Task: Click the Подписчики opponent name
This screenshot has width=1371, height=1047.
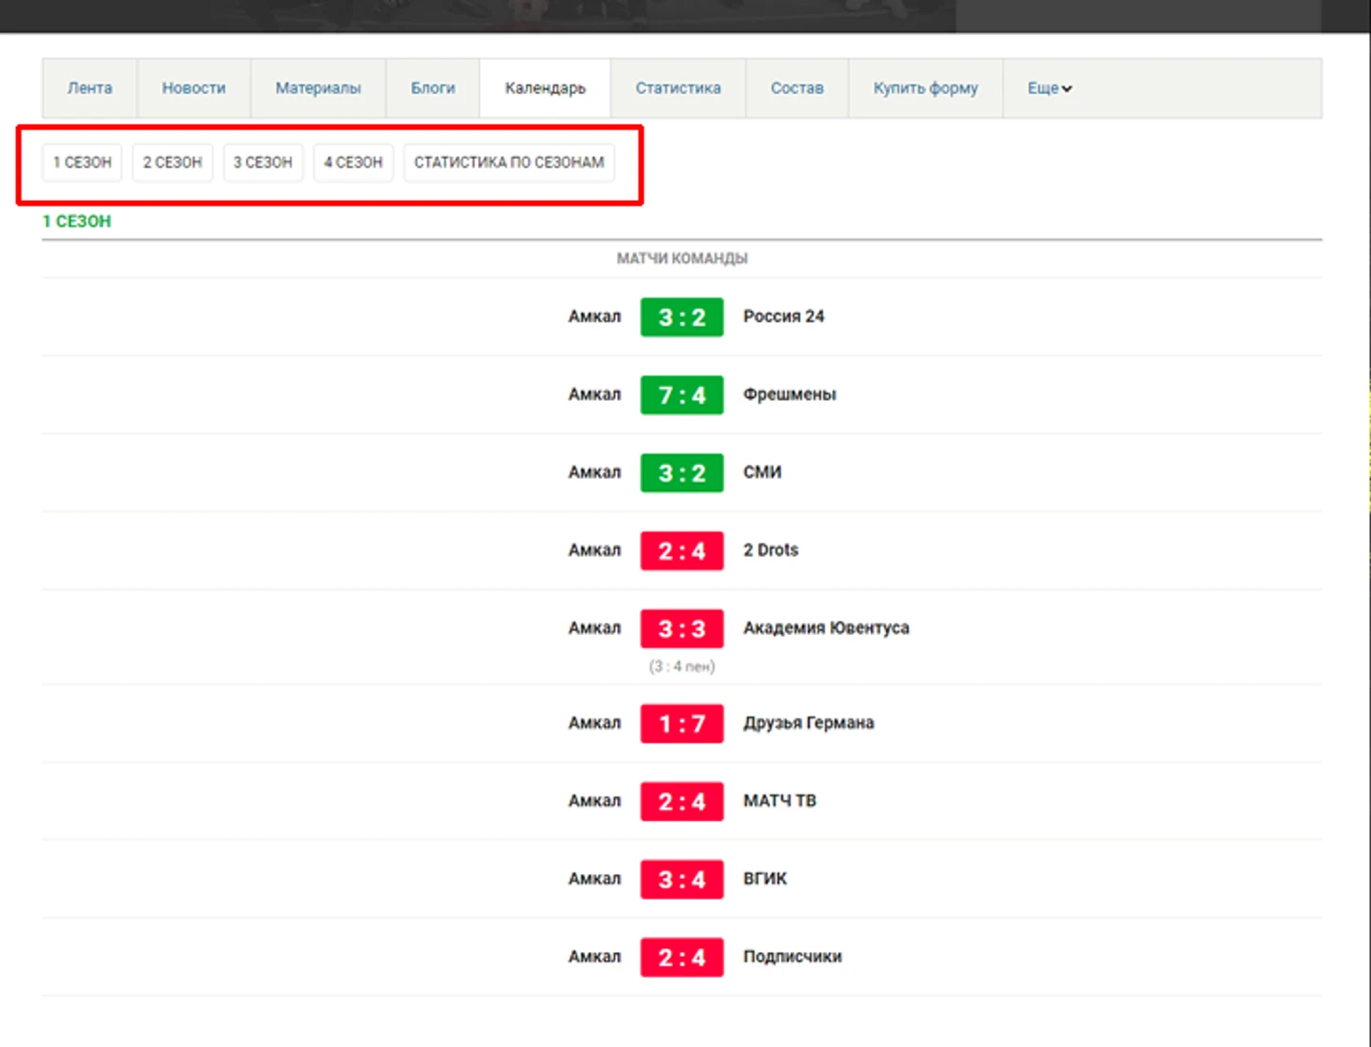Action: (792, 957)
